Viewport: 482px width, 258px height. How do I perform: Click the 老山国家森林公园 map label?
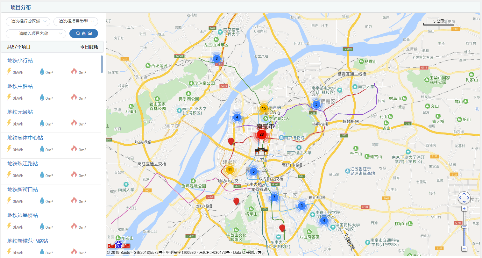[158, 106]
